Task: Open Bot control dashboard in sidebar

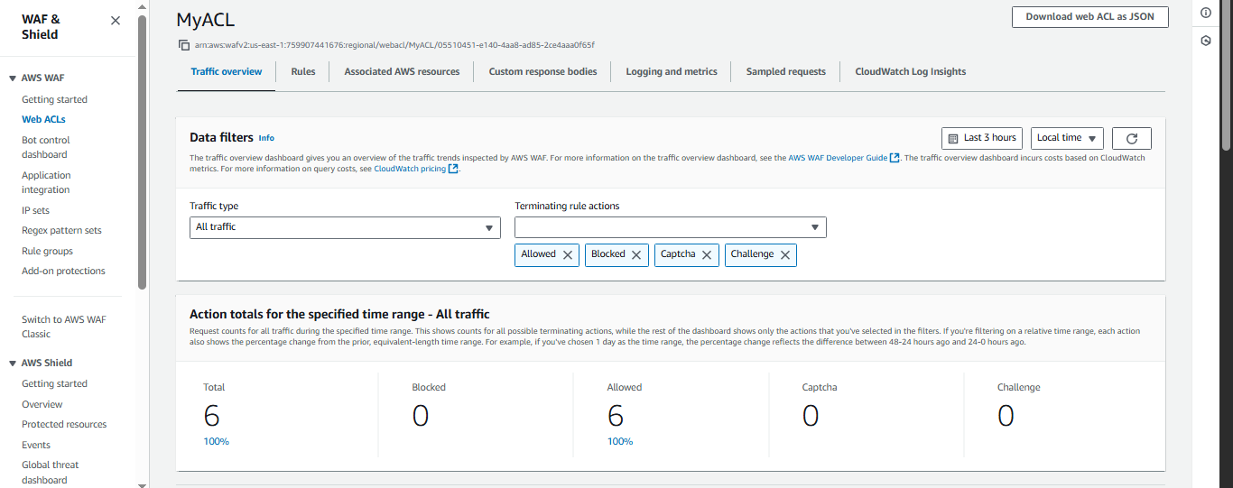Action: [46, 147]
